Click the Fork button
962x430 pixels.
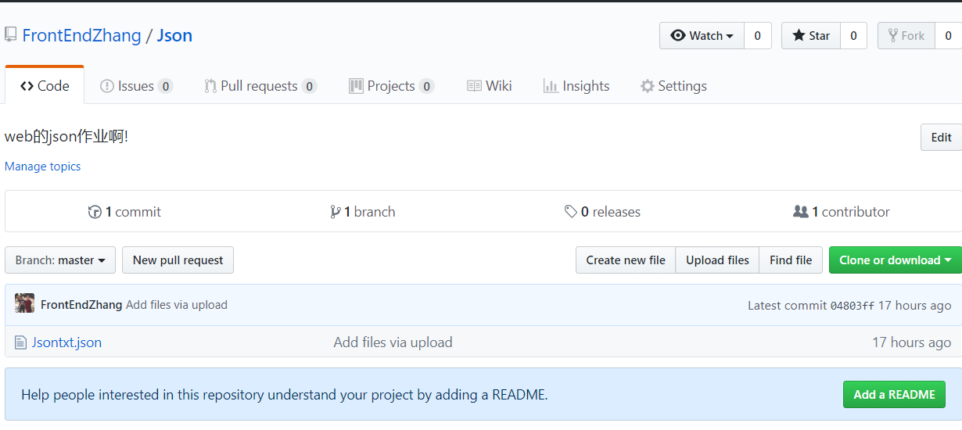click(x=906, y=35)
